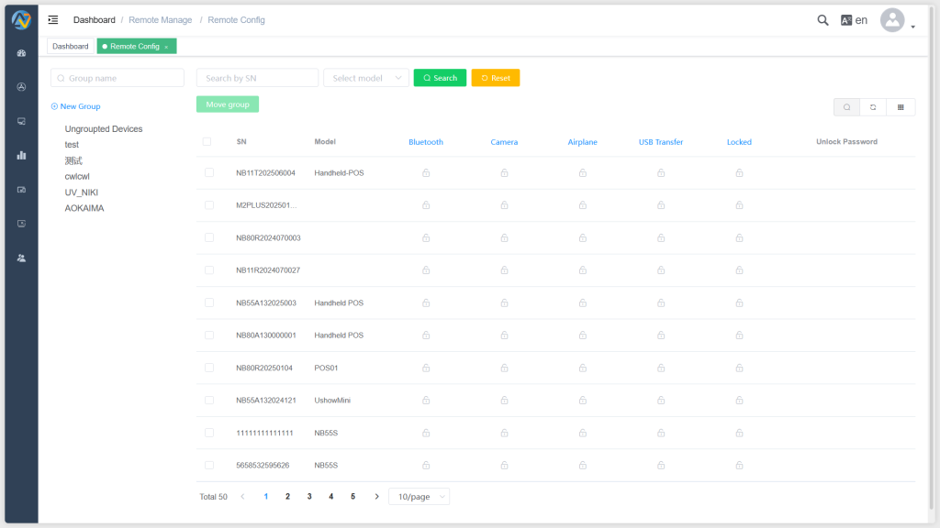940x528 pixels.
Task: Click Camera lock icon for NB11T202506004
Action: (504, 173)
